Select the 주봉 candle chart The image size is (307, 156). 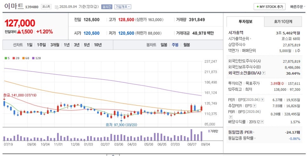[175, 45]
